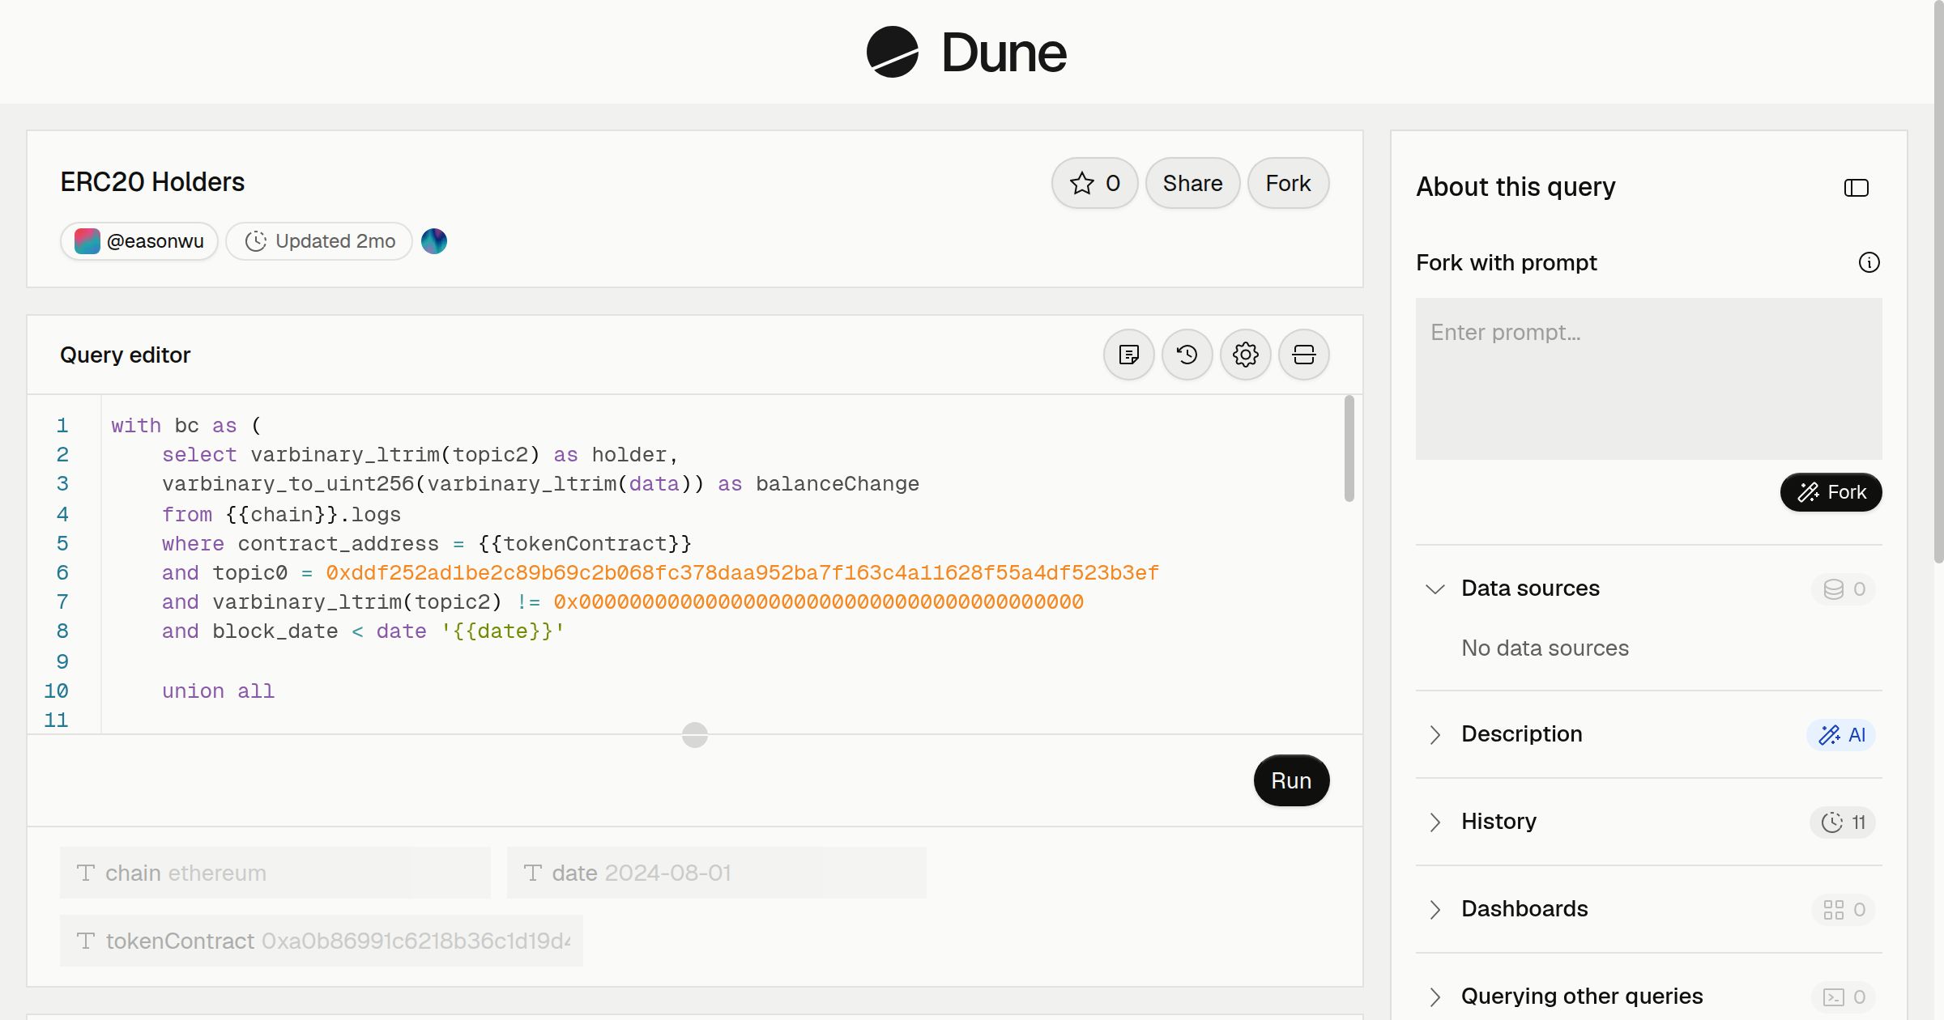Star the ERC20 Holders query
This screenshot has width=1944, height=1020.
click(1095, 183)
